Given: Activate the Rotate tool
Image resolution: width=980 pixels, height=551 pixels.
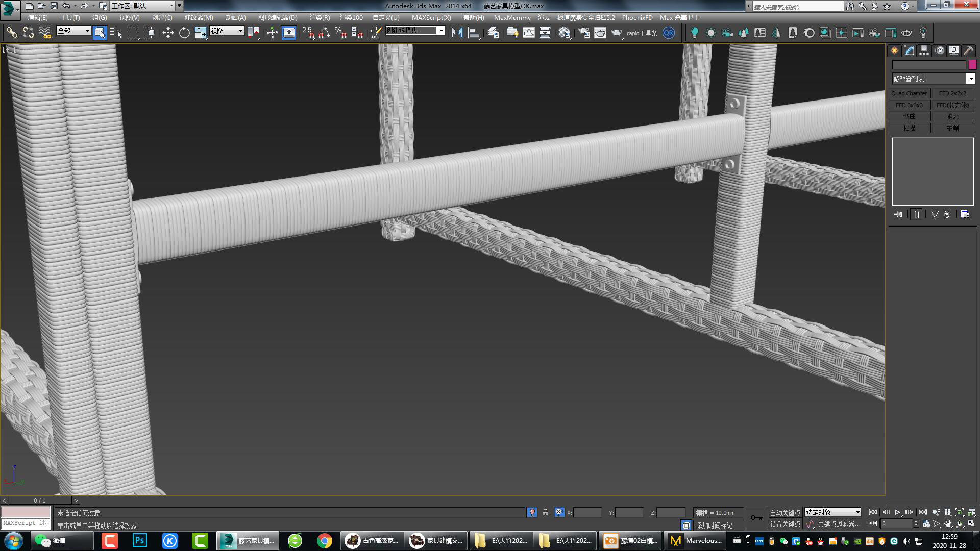Looking at the screenshot, I should (184, 33).
